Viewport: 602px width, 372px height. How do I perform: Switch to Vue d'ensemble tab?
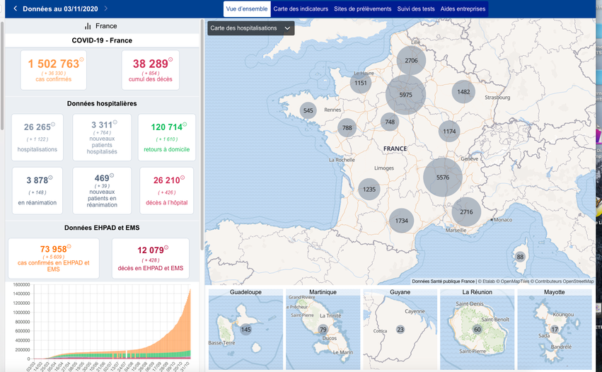tap(247, 8)
